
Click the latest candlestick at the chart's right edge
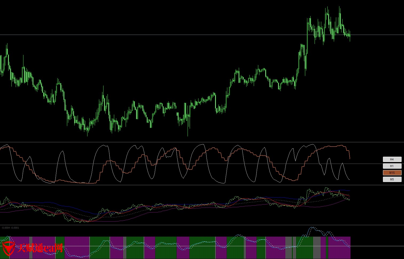(x=350, y=35)
